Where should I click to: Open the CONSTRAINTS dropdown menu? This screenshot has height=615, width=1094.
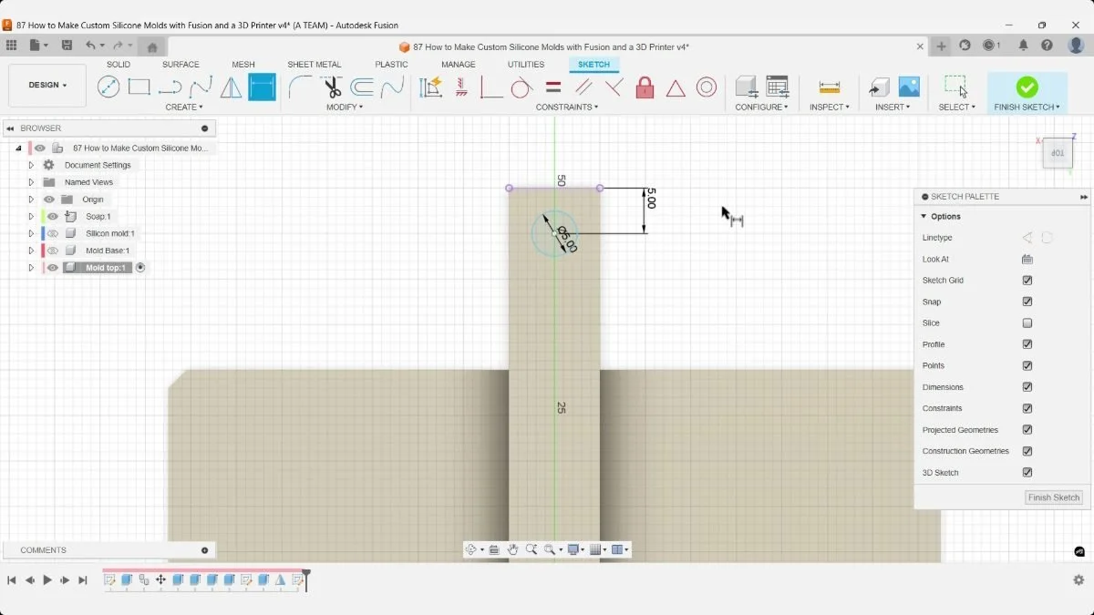coord(567,108)
